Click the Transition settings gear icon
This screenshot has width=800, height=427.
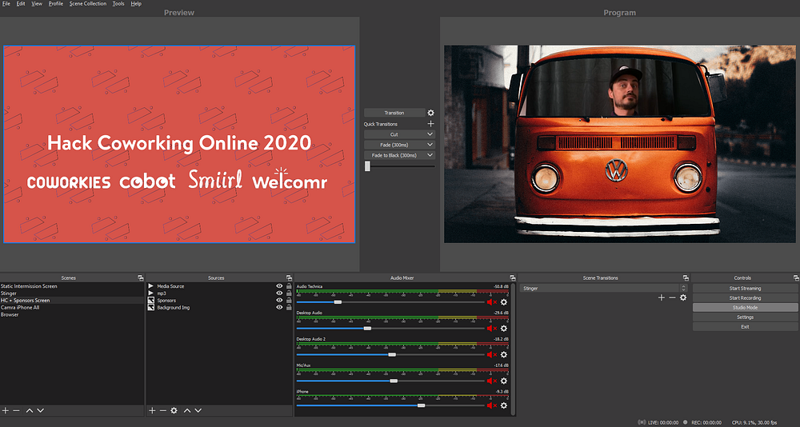pos(430,114)
